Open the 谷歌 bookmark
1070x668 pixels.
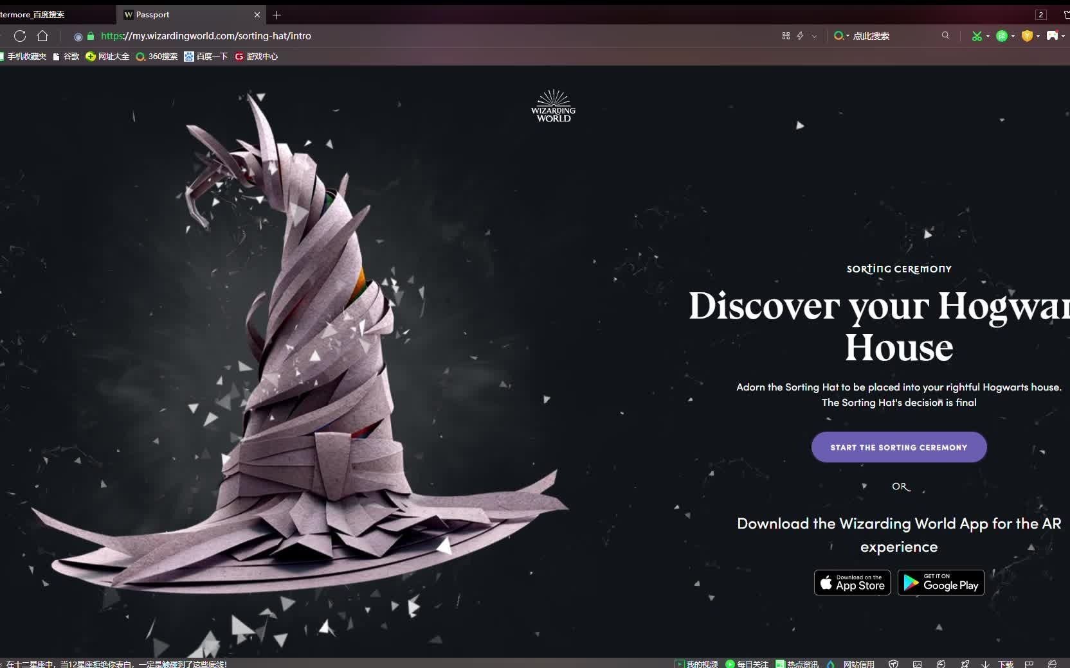(66, 57)
